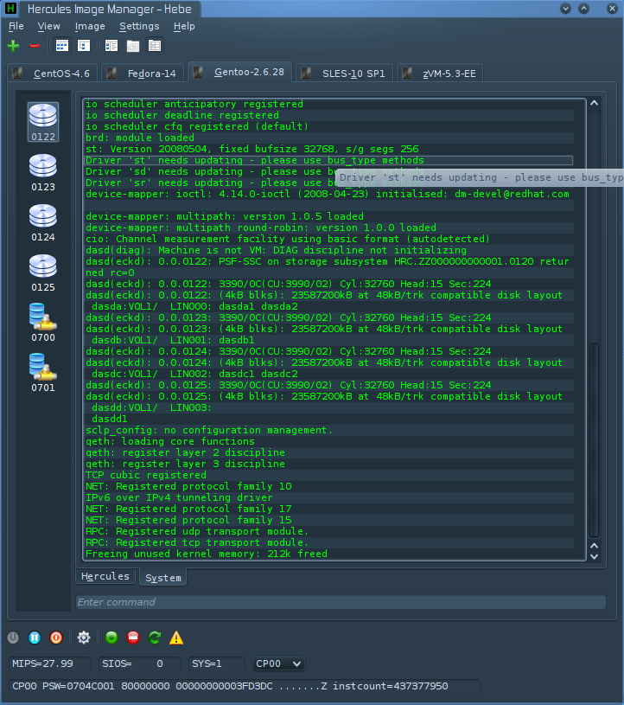The image size is (624, 705).
Task: Switch to tree view toolbar button
Action: [x=84, y=46]
